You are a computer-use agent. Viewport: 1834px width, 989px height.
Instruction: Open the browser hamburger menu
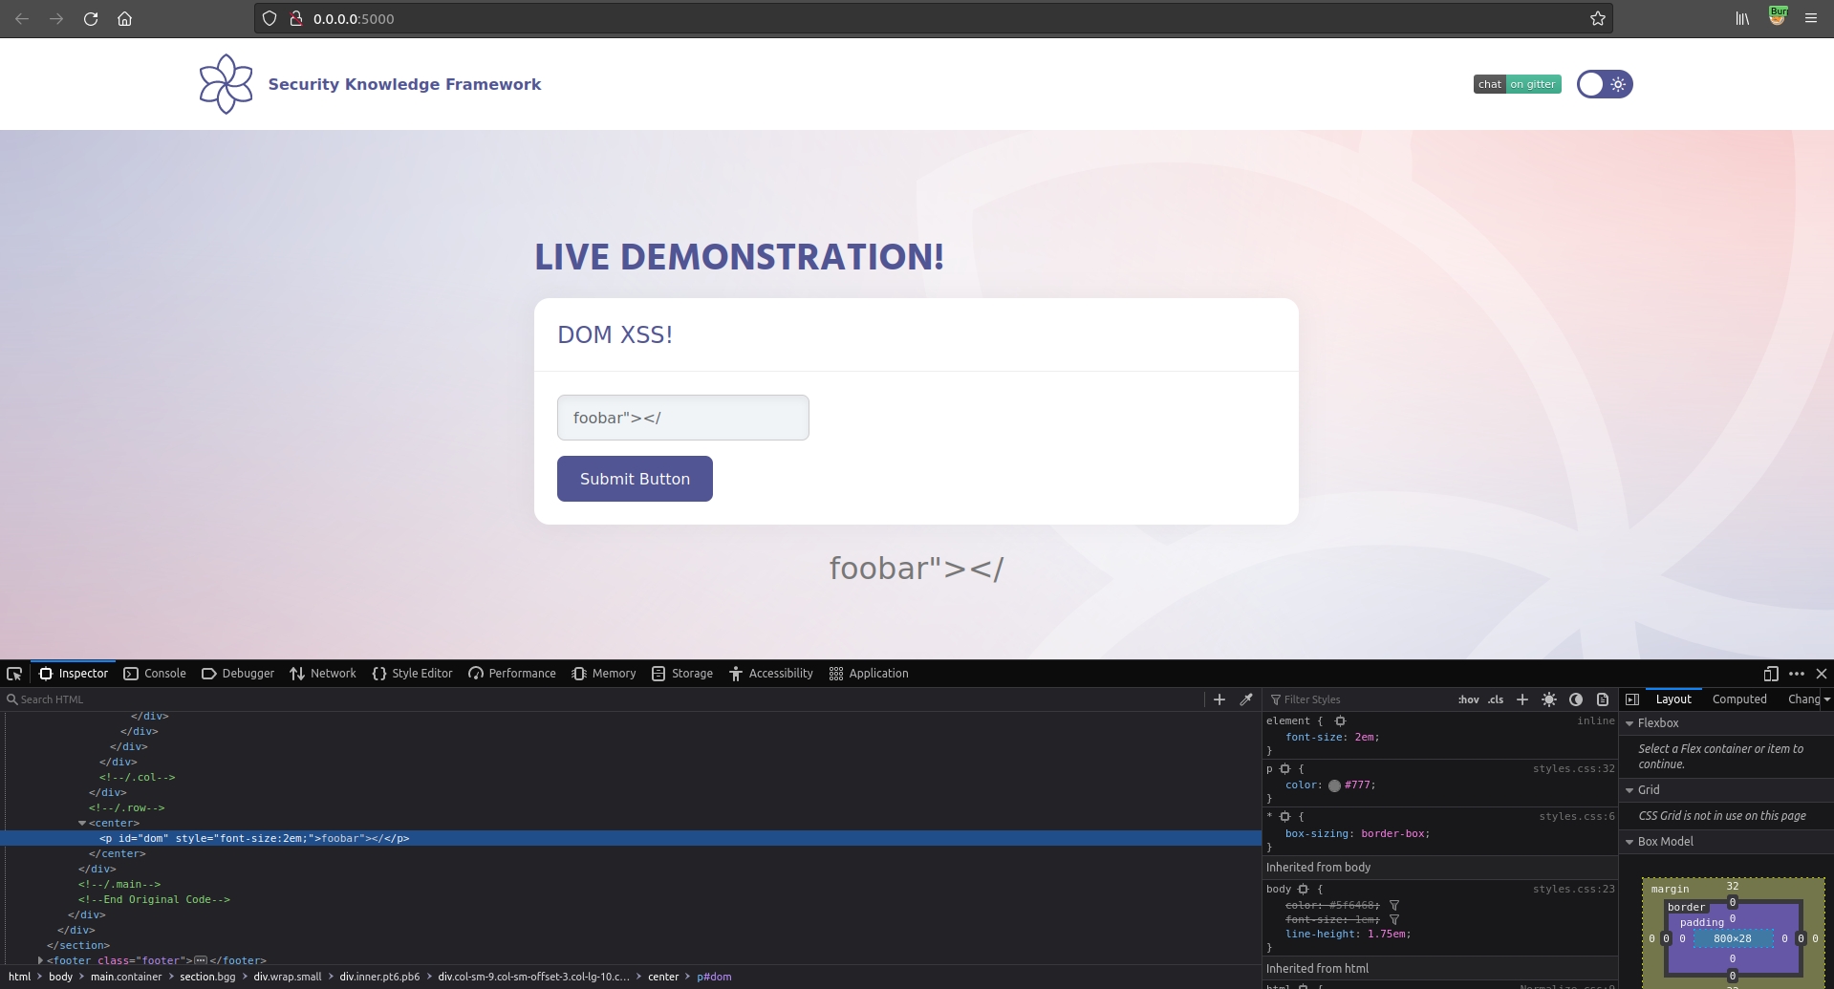1810,18
